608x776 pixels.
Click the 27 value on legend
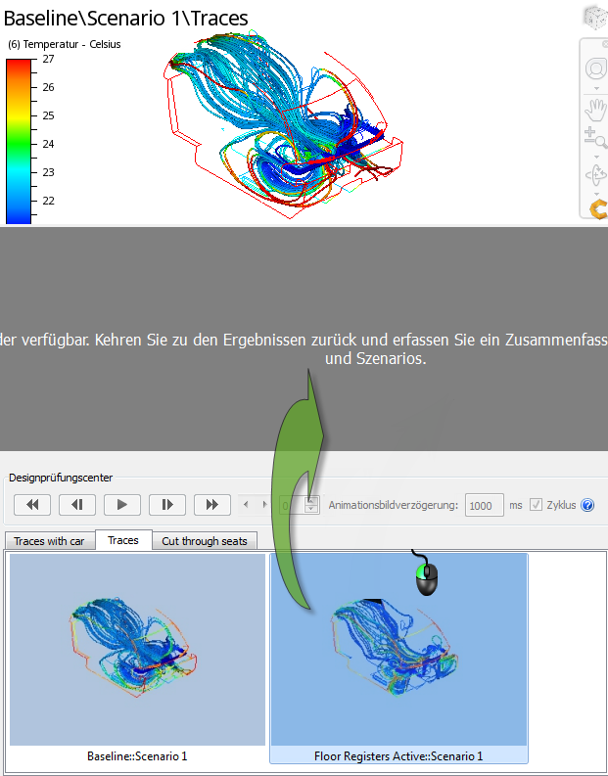tap(49, 59)
